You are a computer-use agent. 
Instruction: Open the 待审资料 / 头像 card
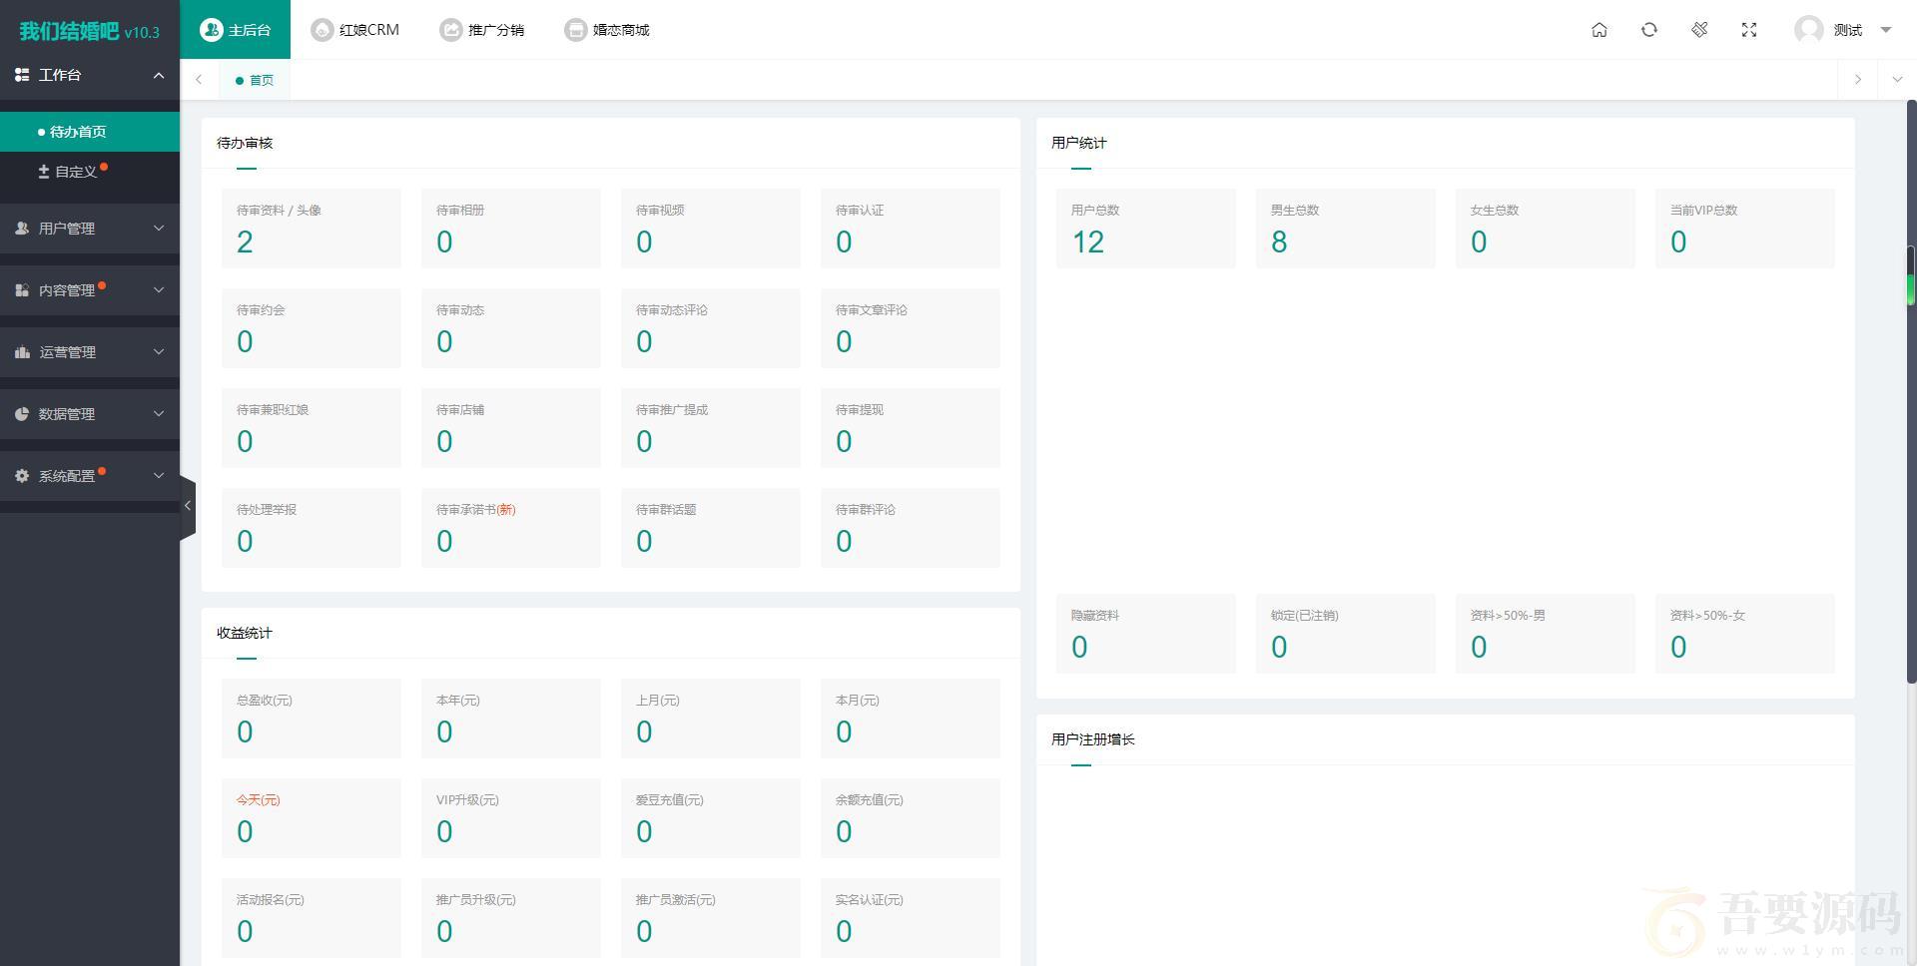tap(312, 229)
